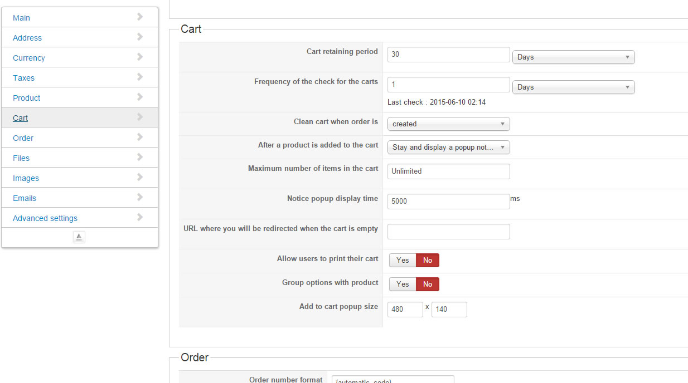Viewport: 688px width, 383px height.
Task: Open the Order settings menu item
Action: 23,138
